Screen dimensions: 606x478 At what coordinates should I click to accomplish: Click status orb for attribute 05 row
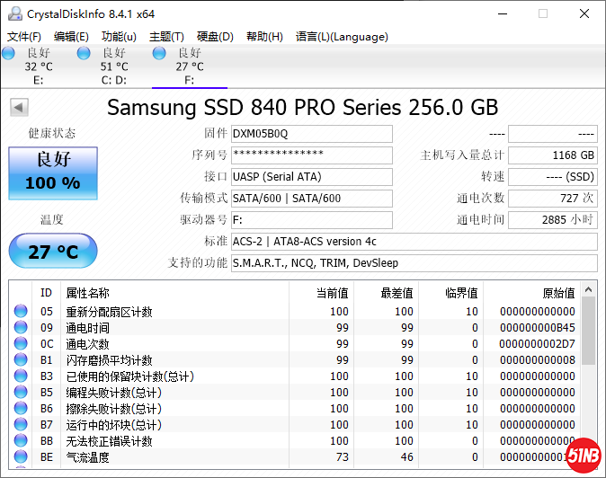click(x=21, y=312)
